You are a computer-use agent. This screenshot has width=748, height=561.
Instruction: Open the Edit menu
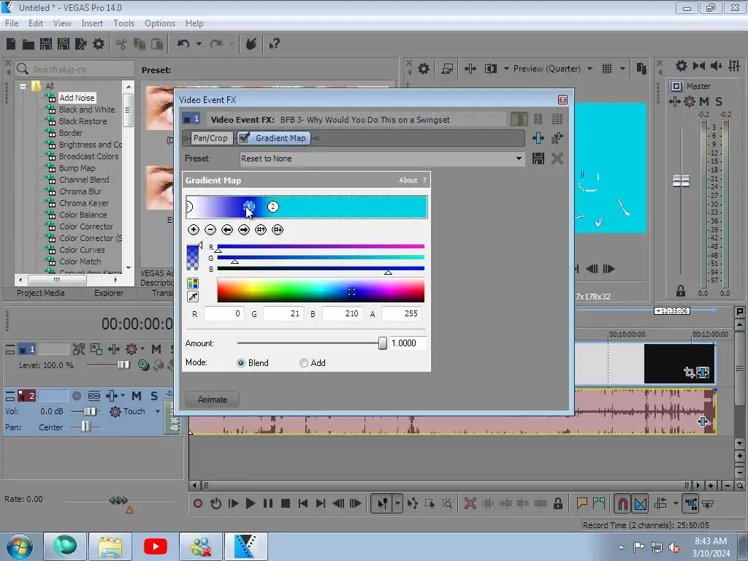point(36,23)
